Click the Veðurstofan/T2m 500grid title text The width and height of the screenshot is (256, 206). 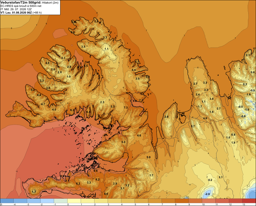tap(21, 3)
